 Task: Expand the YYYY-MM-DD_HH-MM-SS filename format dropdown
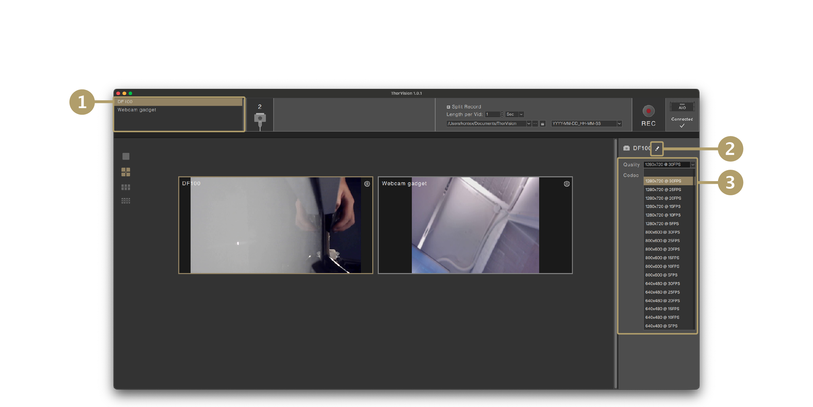(619, 123)
